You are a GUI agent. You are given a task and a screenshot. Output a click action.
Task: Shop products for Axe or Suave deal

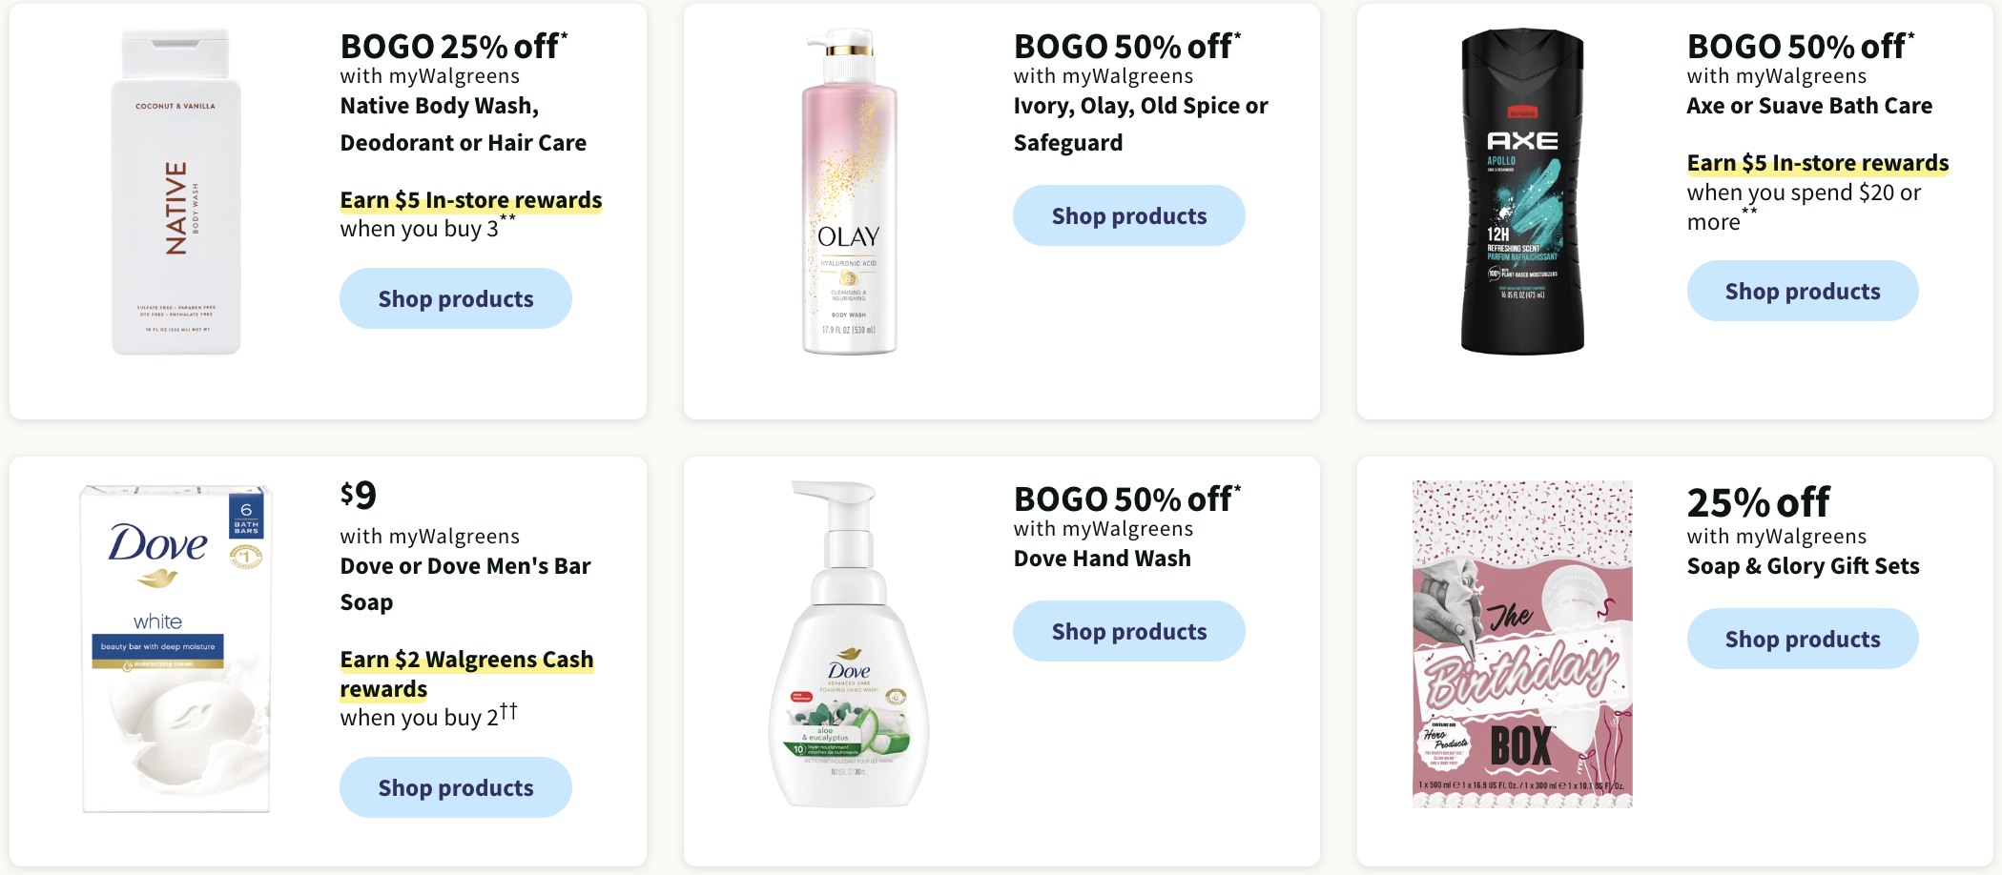point(1803,291)
